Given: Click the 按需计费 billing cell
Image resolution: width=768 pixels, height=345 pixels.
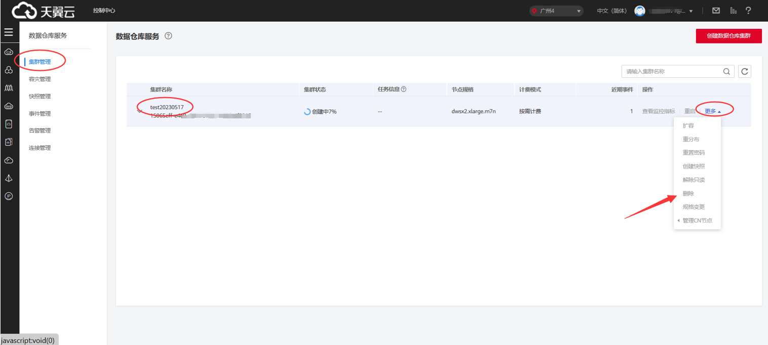Looking at the screenshot, I should click(530, 111).
